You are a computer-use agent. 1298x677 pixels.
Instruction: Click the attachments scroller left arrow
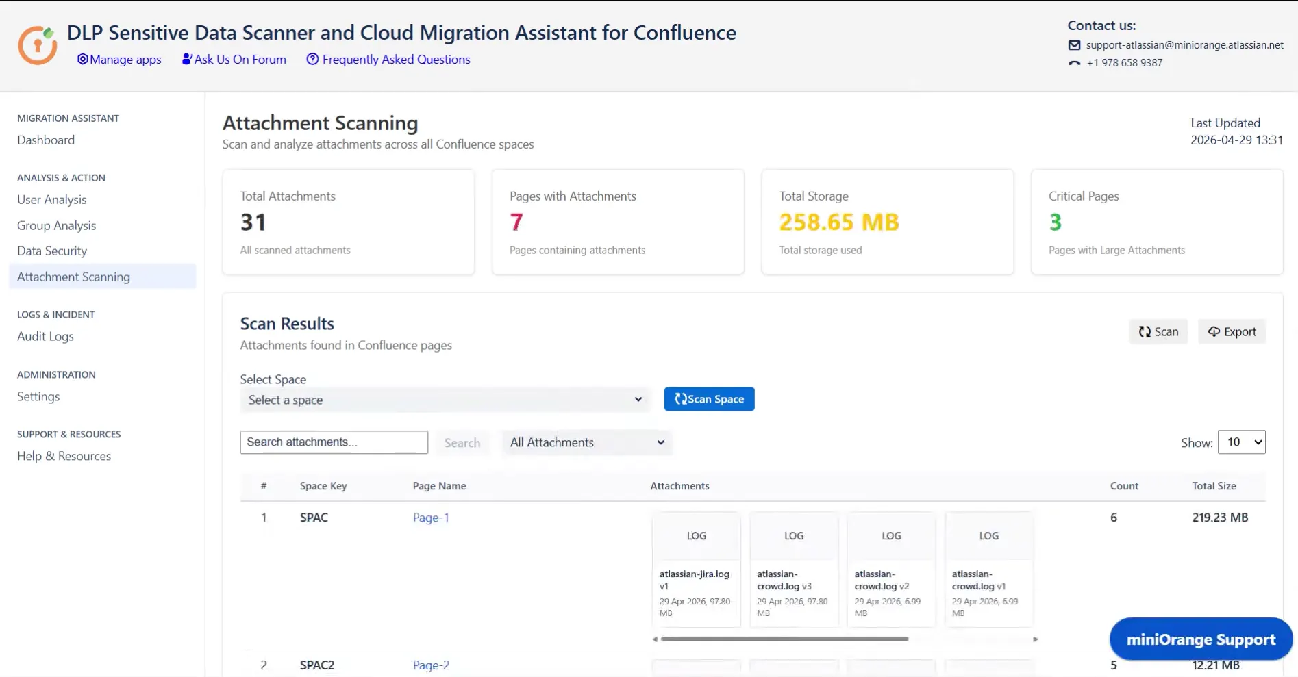point(655,639)
